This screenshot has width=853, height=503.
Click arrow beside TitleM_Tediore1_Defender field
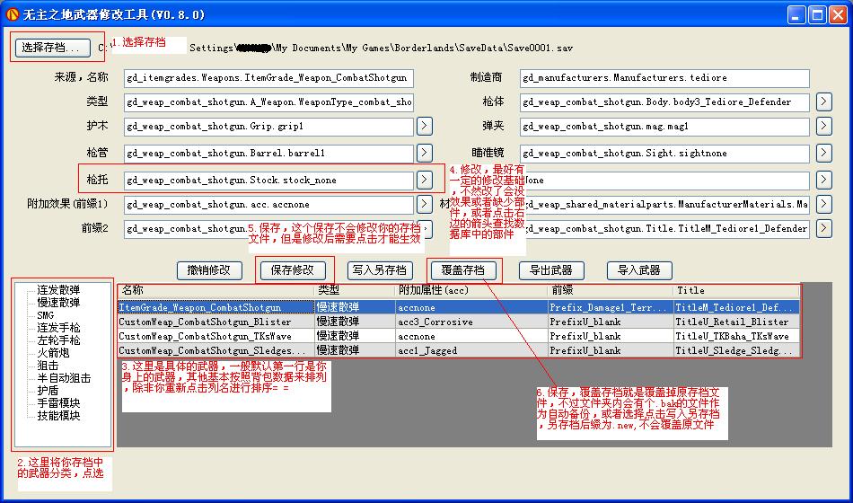click(823, 228)
